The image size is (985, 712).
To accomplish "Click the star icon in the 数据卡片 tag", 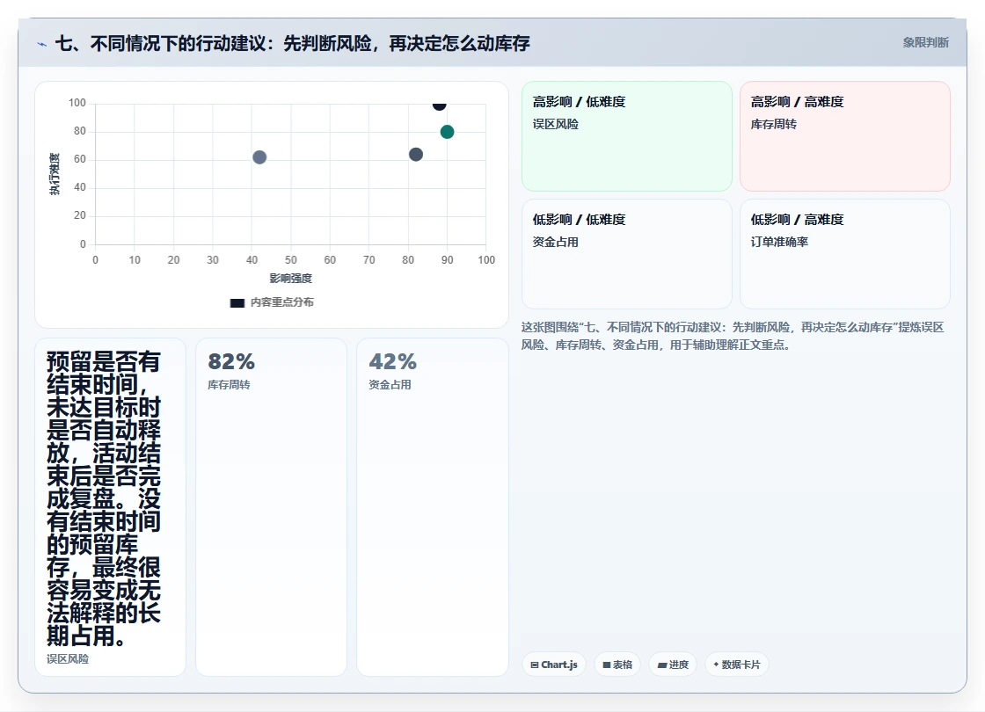I will pos(716,665).
